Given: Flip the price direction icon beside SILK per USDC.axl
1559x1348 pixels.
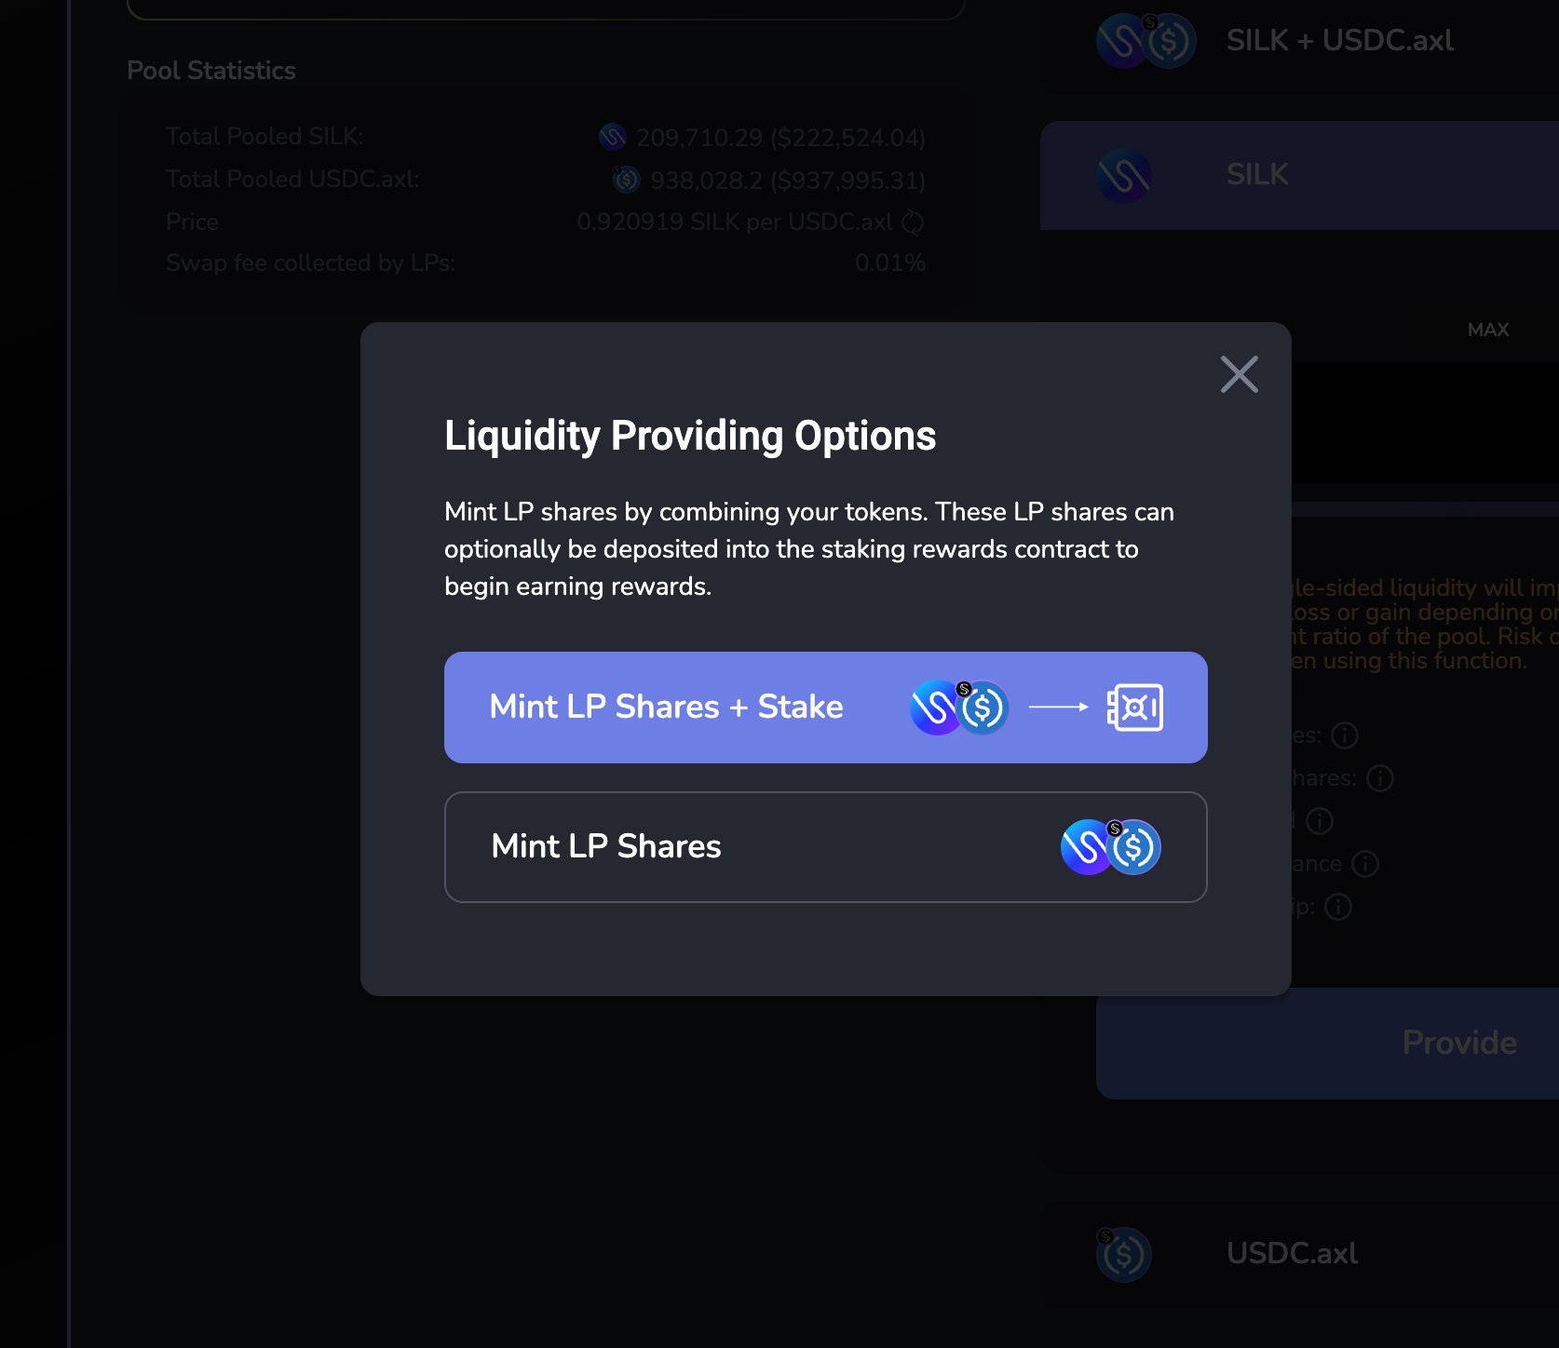Looking at the screenshot, I should tap(913, 222).
